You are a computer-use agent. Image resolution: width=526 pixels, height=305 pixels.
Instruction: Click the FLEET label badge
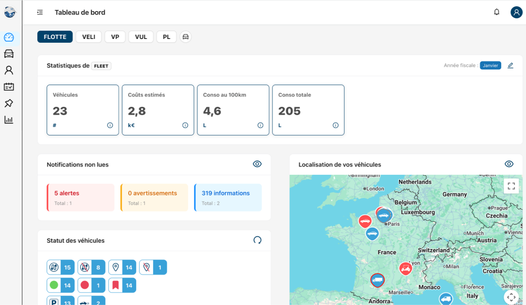click(101, 66)
